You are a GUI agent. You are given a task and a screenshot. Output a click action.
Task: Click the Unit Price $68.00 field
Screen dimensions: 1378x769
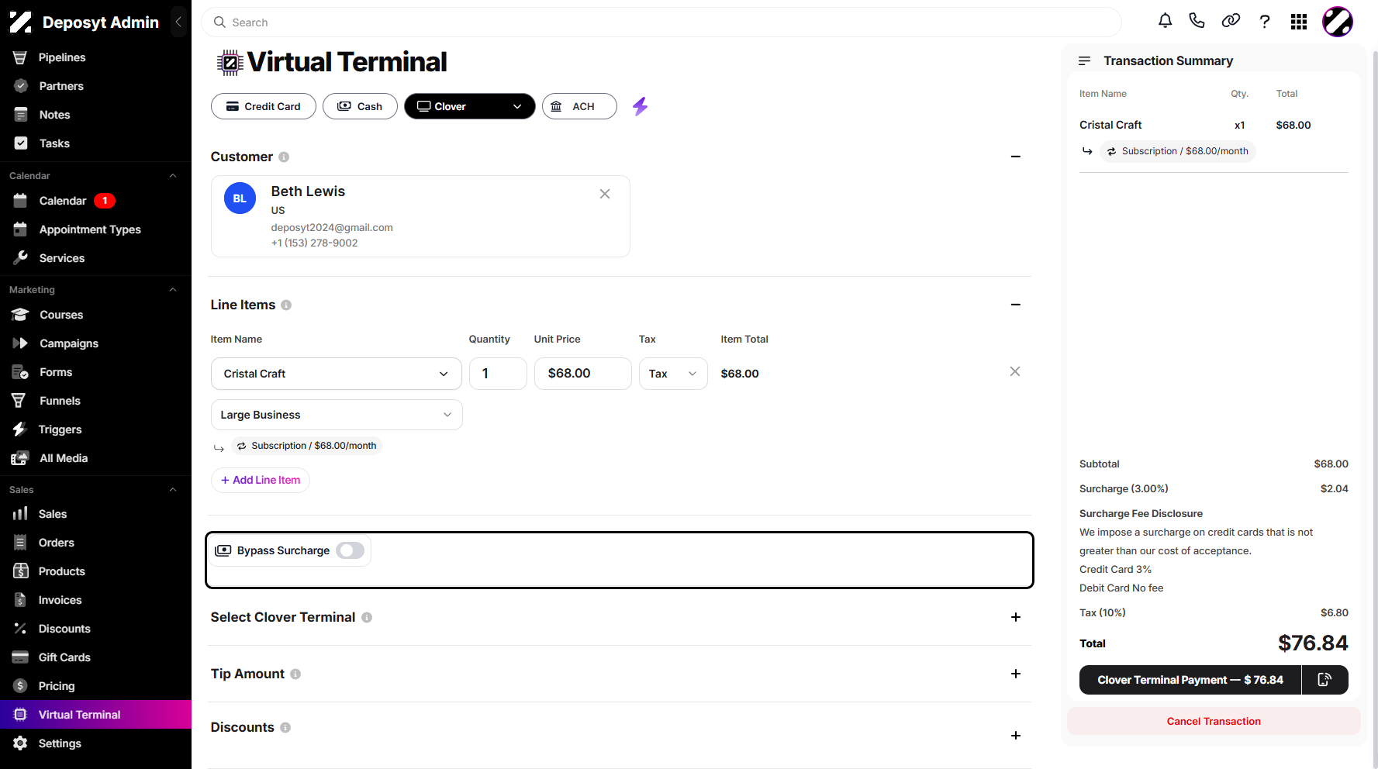coord(582,374)
